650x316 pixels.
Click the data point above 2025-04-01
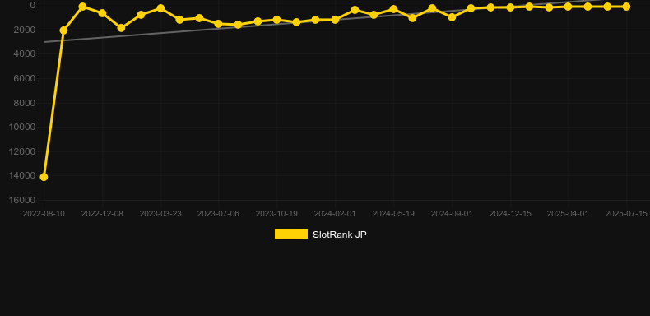click(x=568, y=7)
